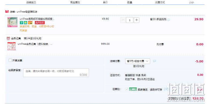Click the comment icon beside store discount dropdown
207x104 pixels.
point(154,61)
